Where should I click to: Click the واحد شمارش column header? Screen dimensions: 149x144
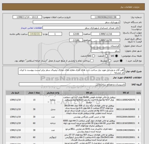pyautogui.click(x=53, y=93)
